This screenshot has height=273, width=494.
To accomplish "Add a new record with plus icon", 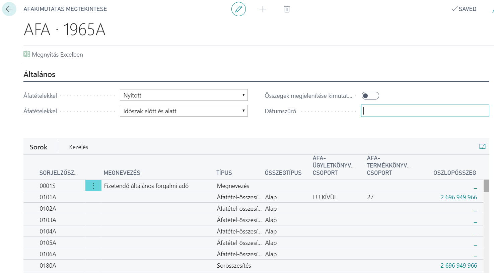I will pyautogui.click(x=263, y=9).
